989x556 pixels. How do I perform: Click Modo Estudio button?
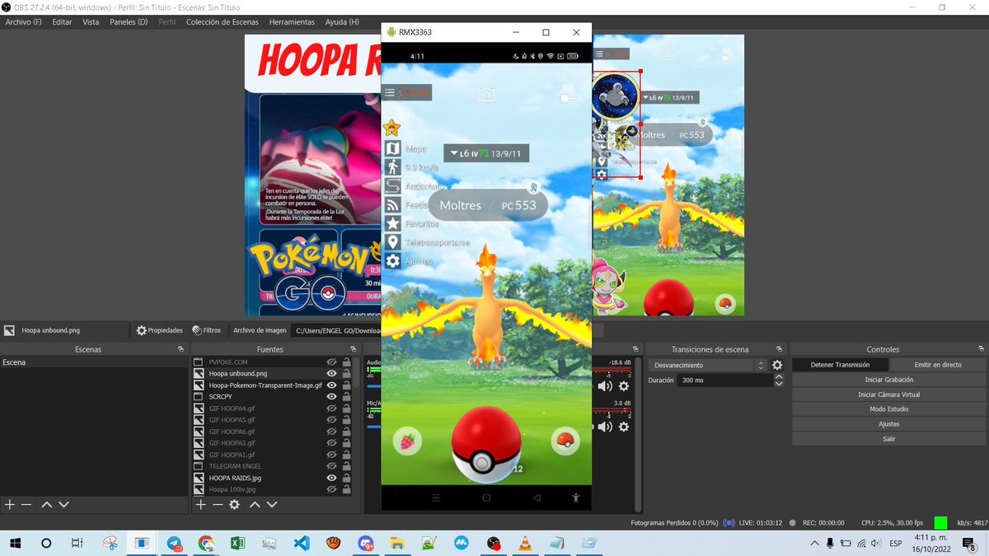pos(888,409)
